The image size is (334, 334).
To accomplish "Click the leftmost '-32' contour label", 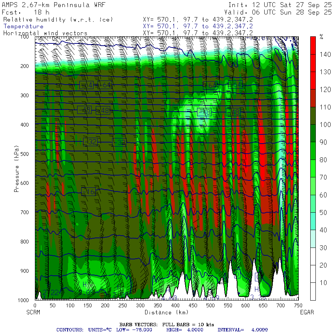I will pyautogui.click(x=90, y=142).
